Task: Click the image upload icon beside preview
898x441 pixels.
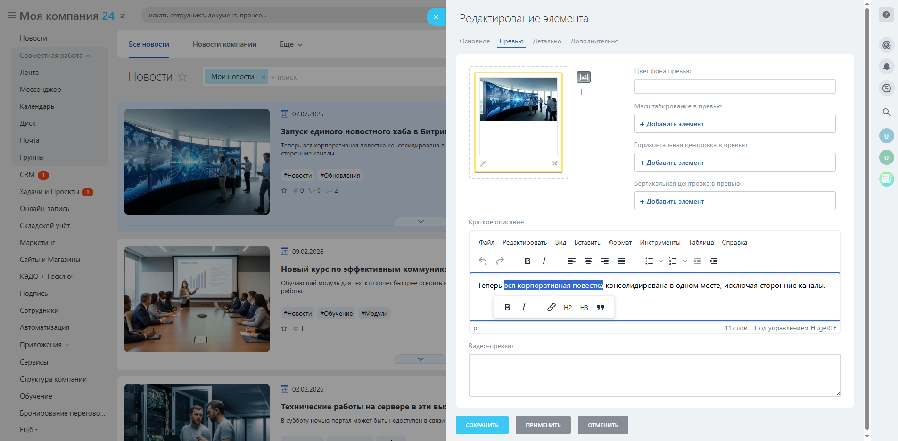Action: click(584, 77)
